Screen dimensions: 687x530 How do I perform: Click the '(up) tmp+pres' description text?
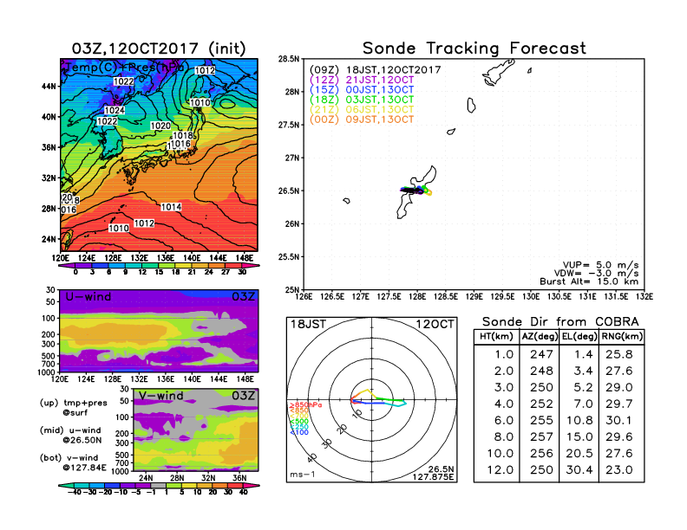tap(73, 403)
